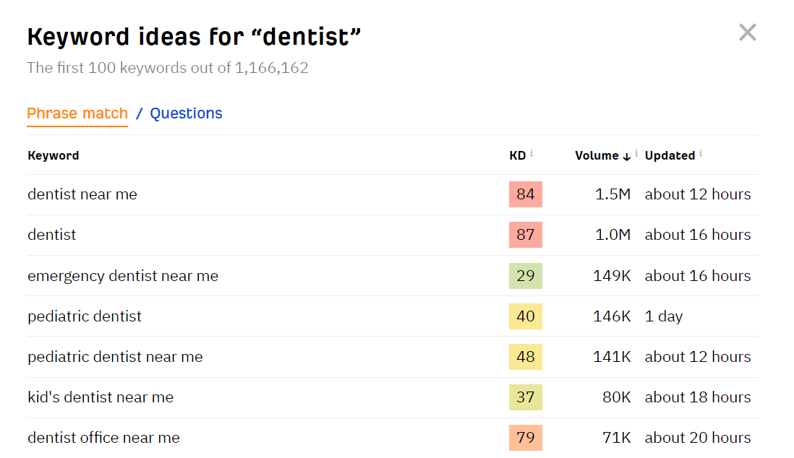Open the "kid's dentist near me" keyword
This screenshot has height=458, width=794.
click(100, 397)
